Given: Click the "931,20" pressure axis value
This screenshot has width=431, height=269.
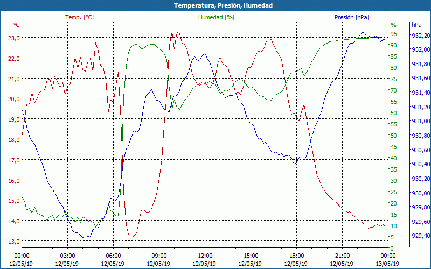Looking at the screenshot, I should tap(420, 107).
